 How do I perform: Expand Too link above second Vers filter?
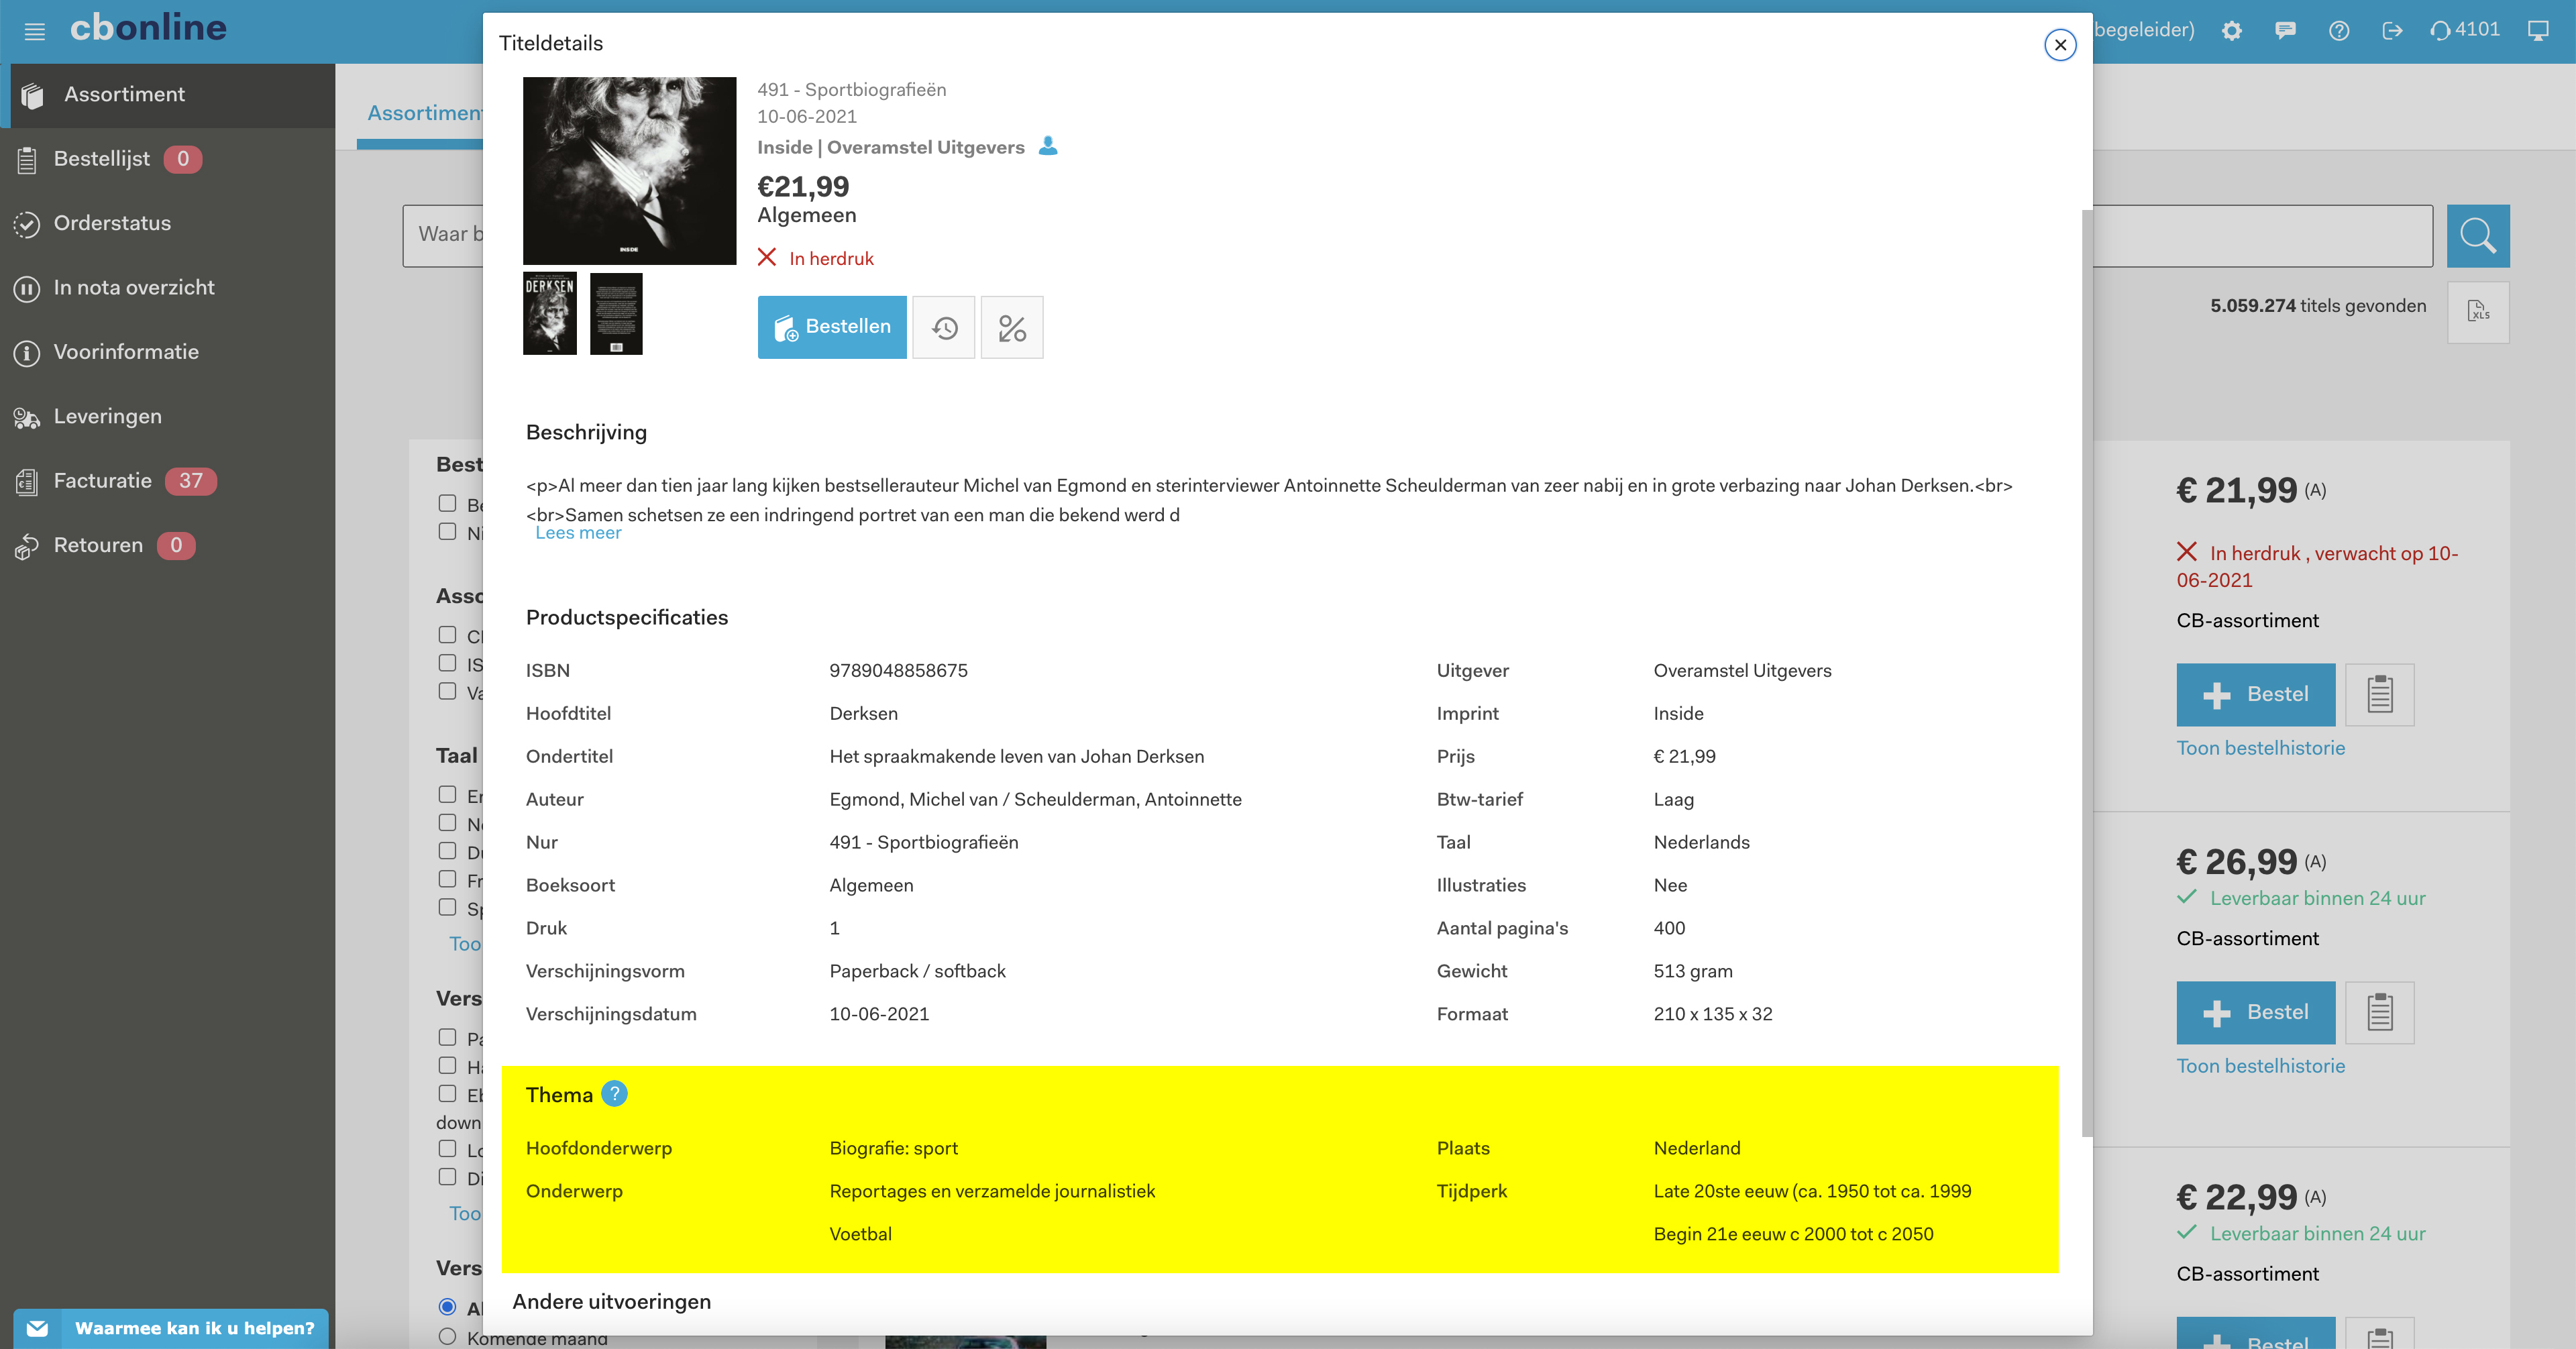465,1214
